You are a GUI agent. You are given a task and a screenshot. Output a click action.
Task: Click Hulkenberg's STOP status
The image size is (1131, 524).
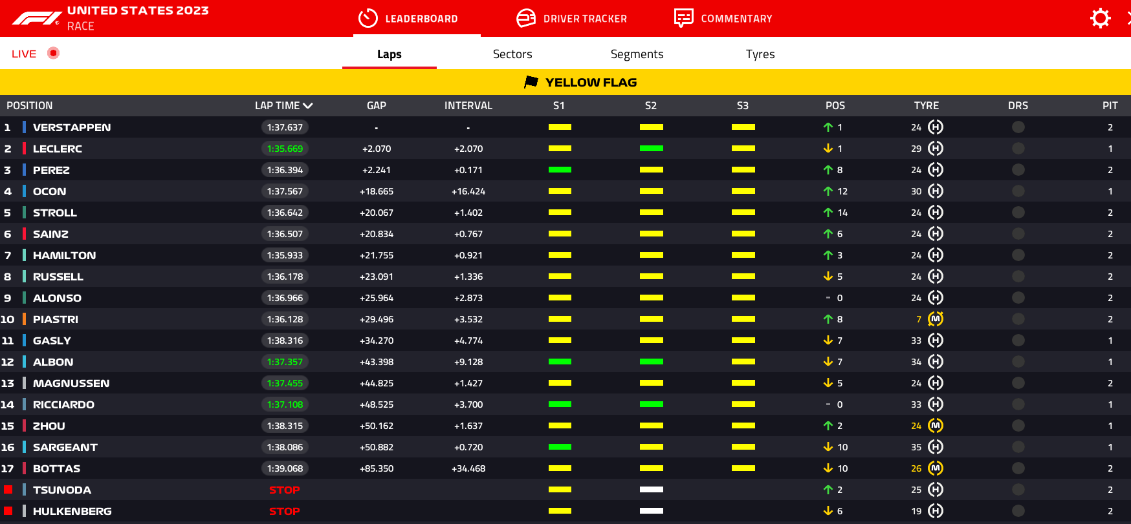pos(285,512)
